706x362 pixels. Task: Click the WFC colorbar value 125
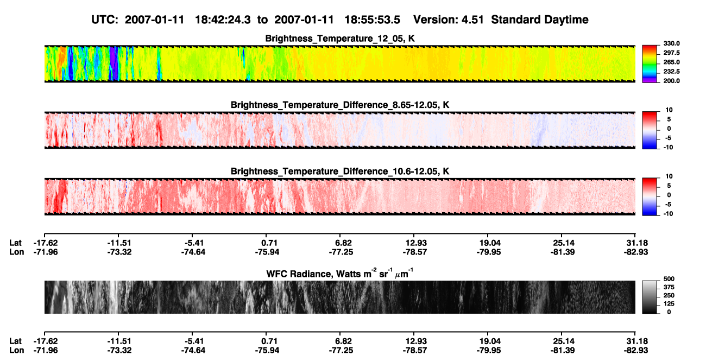coord(669,303)
